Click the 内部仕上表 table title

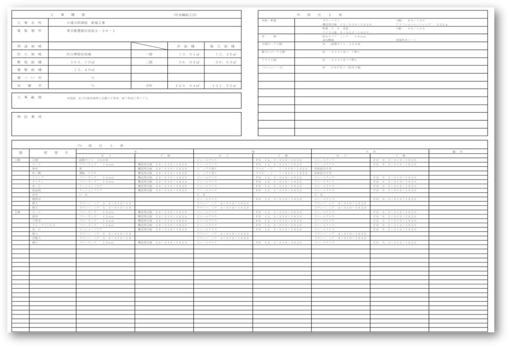point(100,146)
